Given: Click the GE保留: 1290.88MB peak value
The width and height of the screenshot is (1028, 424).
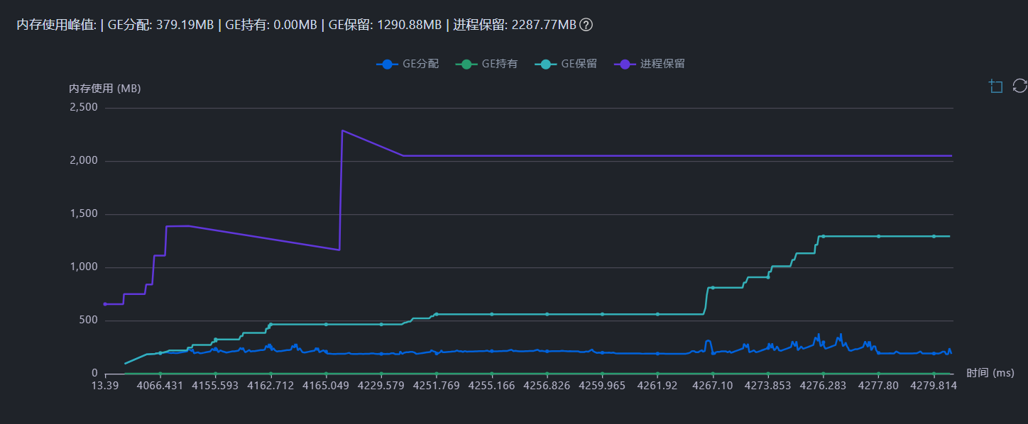Looking at the screenshot, I should pyautogui.click(x=385, y=25).
